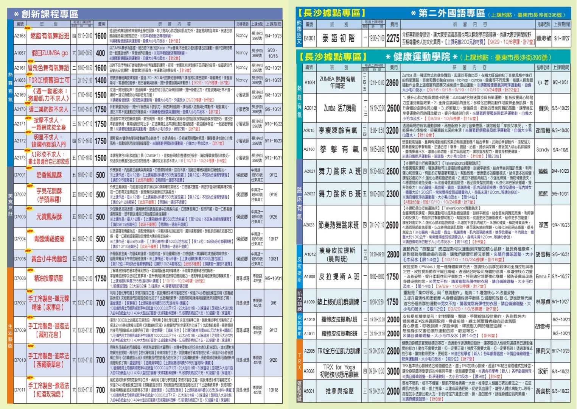Select the 享瘦凍齡有氧 course name
The width and height of the screenshot is (577, 409).
click(x=338, y=130)
